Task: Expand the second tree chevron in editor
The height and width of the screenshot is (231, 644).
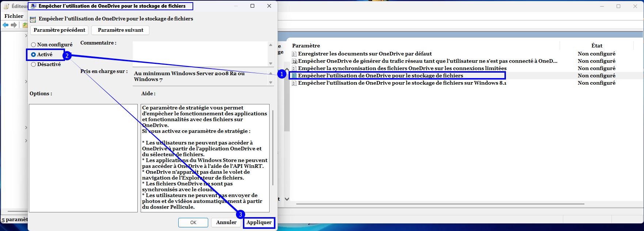Action: tap(26, 81)
